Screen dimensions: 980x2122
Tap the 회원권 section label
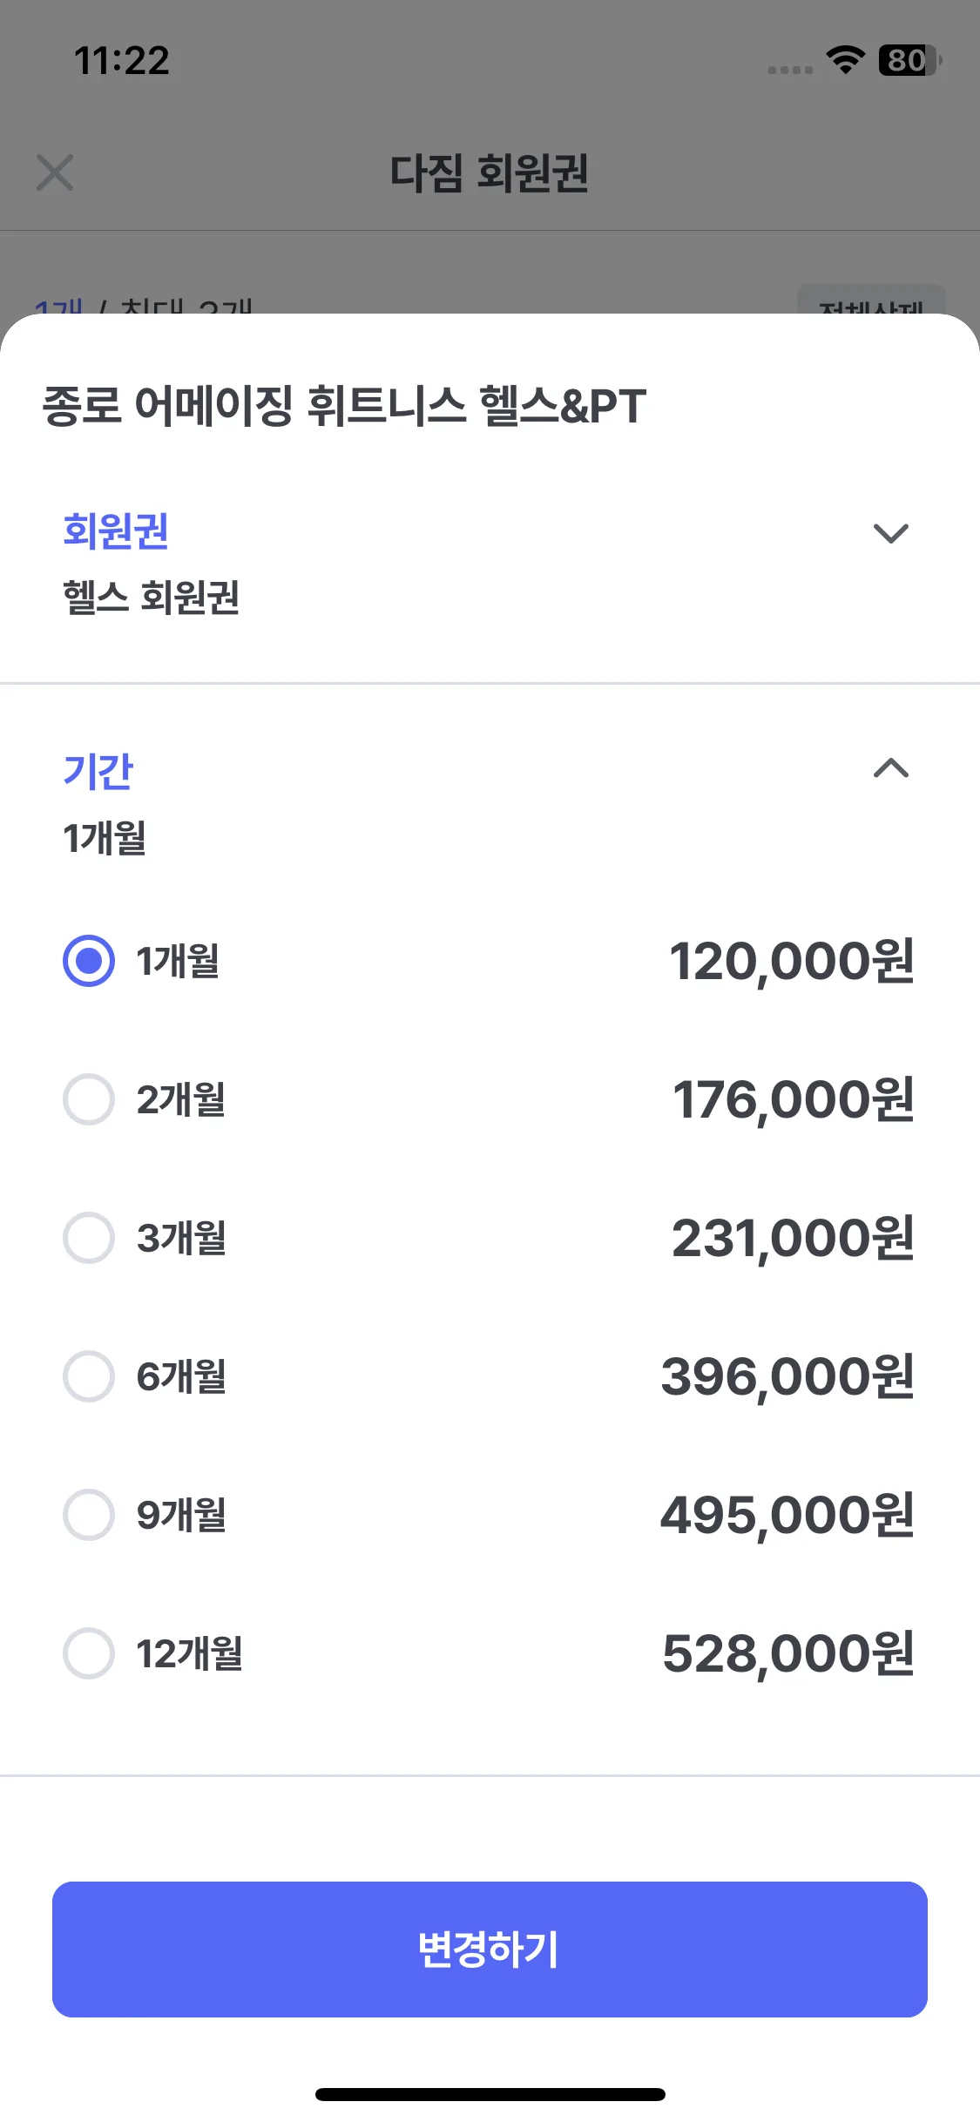coord(116,530)
